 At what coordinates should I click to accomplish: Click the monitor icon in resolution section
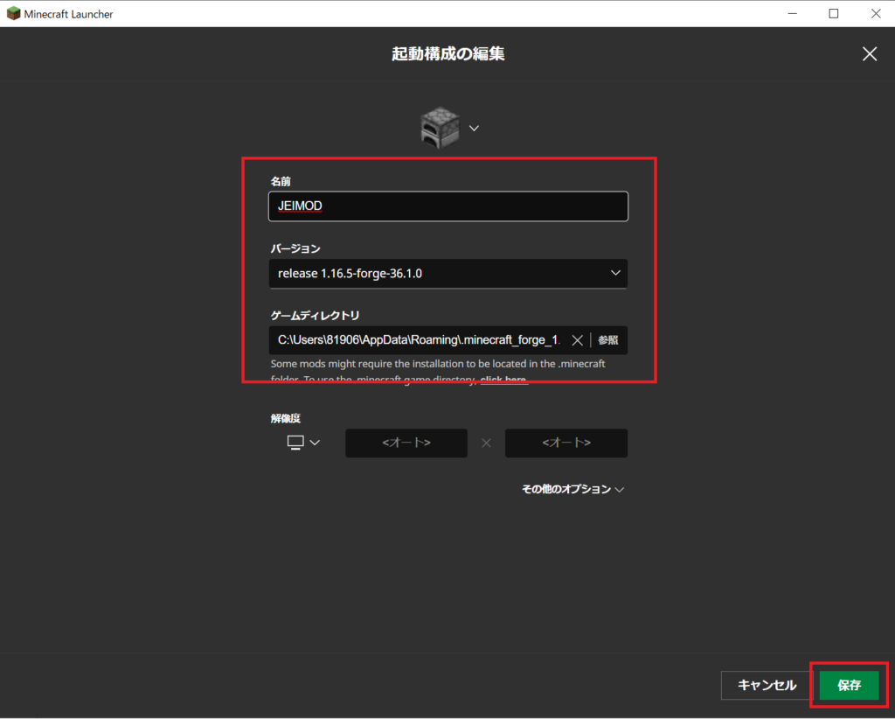point(295,443)
